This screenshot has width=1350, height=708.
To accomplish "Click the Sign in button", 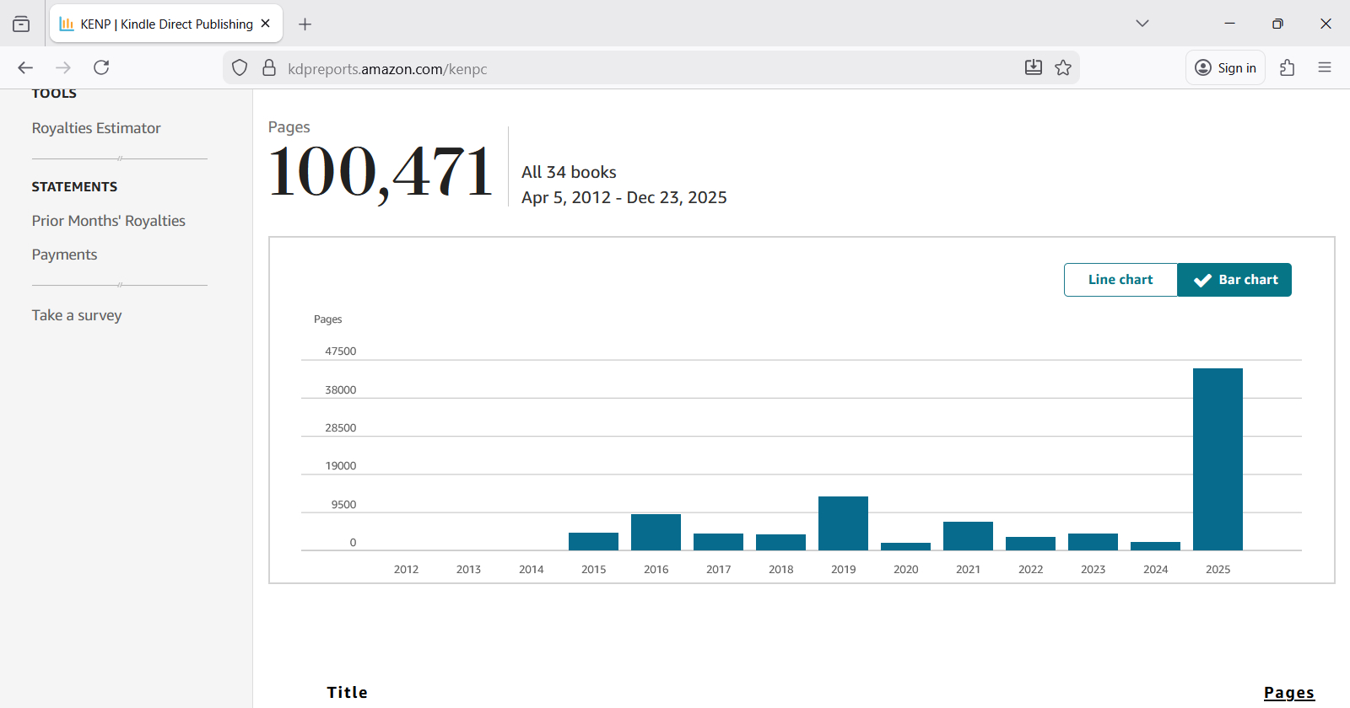I will coord(1226,68).
